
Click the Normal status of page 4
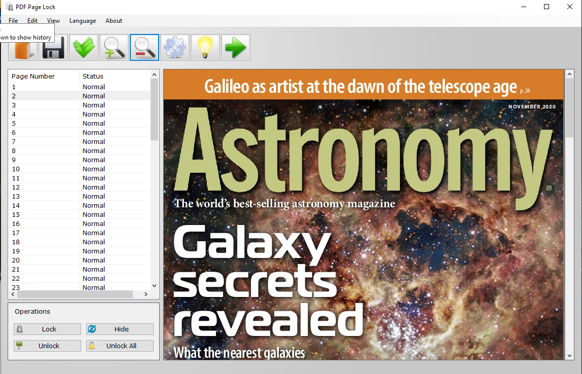pos(93,115)
